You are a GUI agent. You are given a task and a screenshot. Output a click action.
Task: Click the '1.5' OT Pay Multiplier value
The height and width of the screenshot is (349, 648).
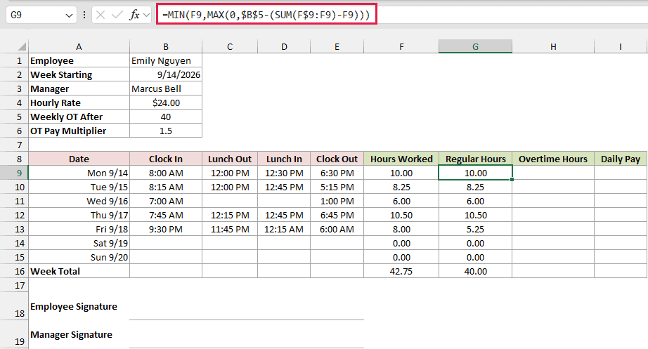pos(166,131)
